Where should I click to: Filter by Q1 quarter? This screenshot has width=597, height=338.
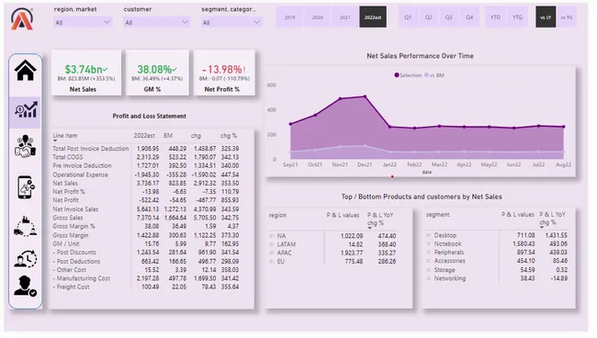pos(408,17)
